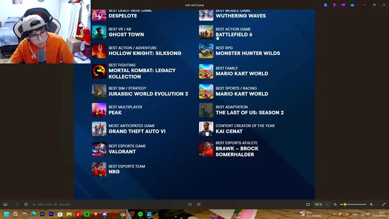Click the text 'WUTHERING WAVES'
The image size is (389, 219).
(x=241, y=16)
